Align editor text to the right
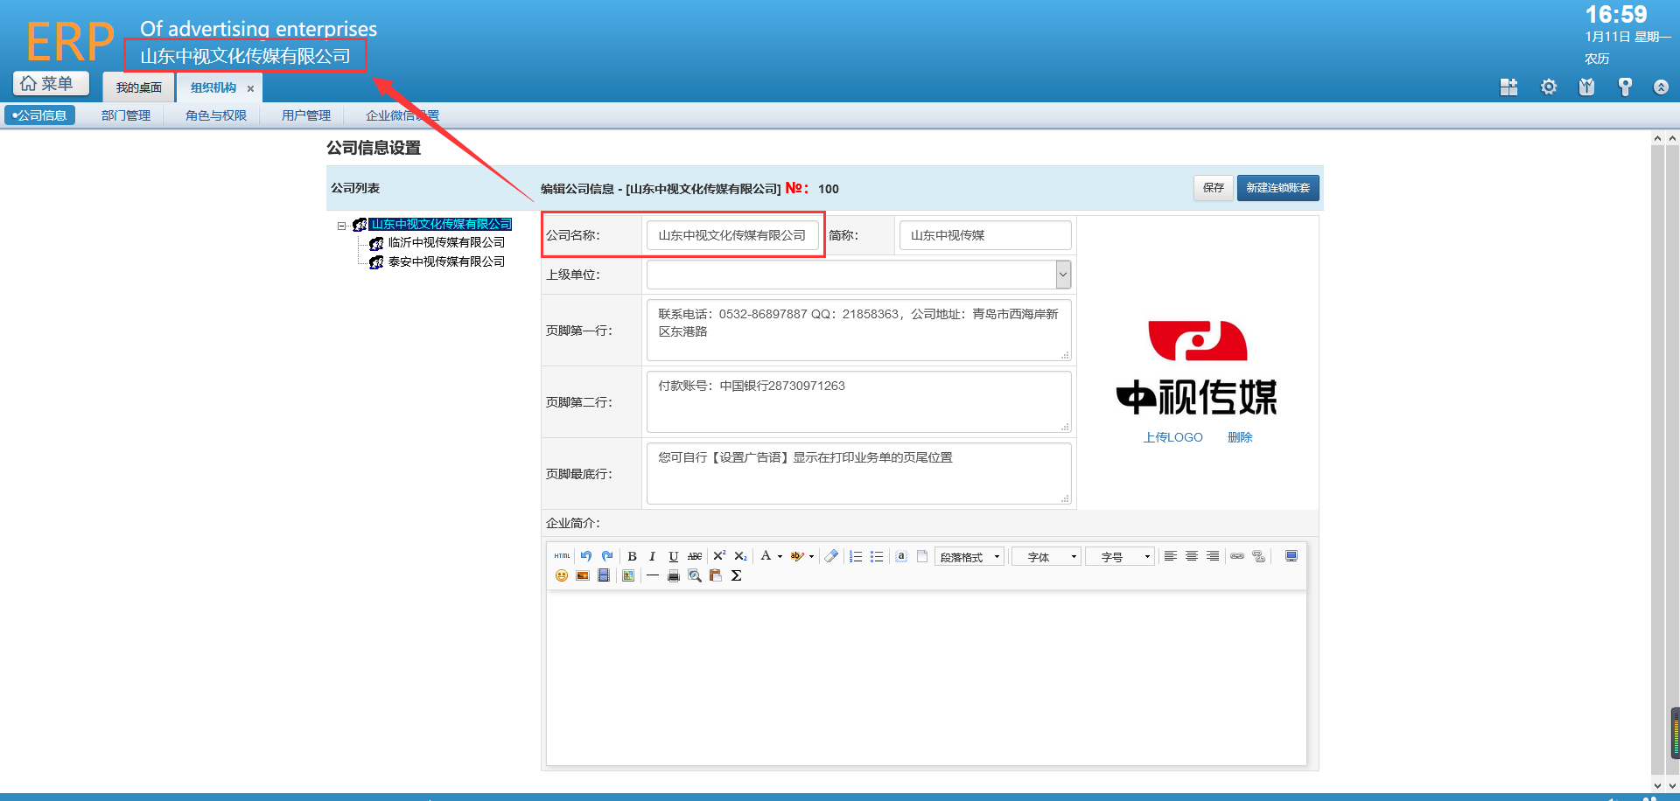The height and width of the screenshot is (801, 1680). point(1213,556)
